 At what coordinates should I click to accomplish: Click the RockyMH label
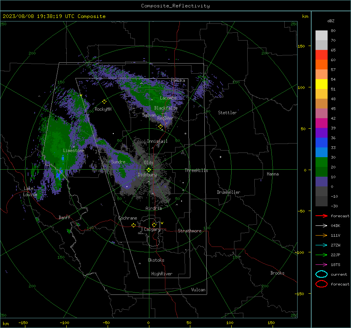103,109
